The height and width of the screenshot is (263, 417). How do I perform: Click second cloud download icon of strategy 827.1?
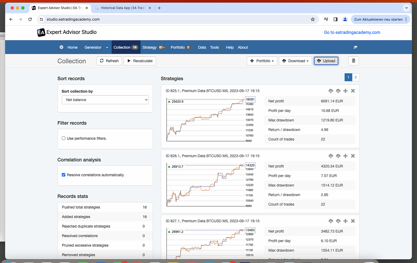pos(338,221)
